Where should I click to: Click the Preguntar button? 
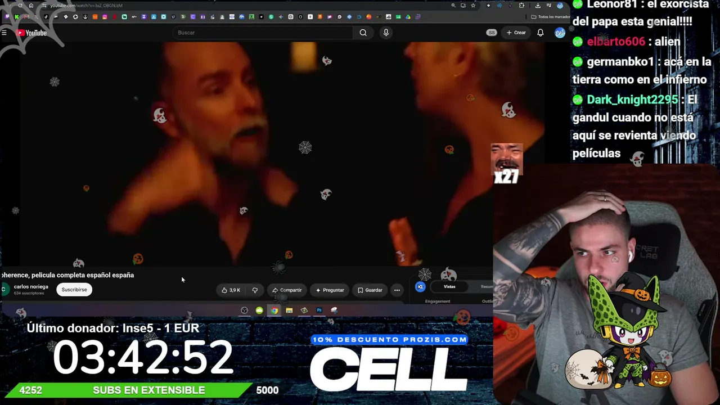(330, 290)
